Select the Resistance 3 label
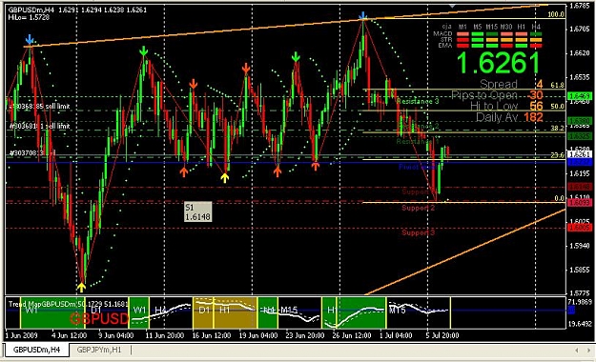 [x=418, y=101]
